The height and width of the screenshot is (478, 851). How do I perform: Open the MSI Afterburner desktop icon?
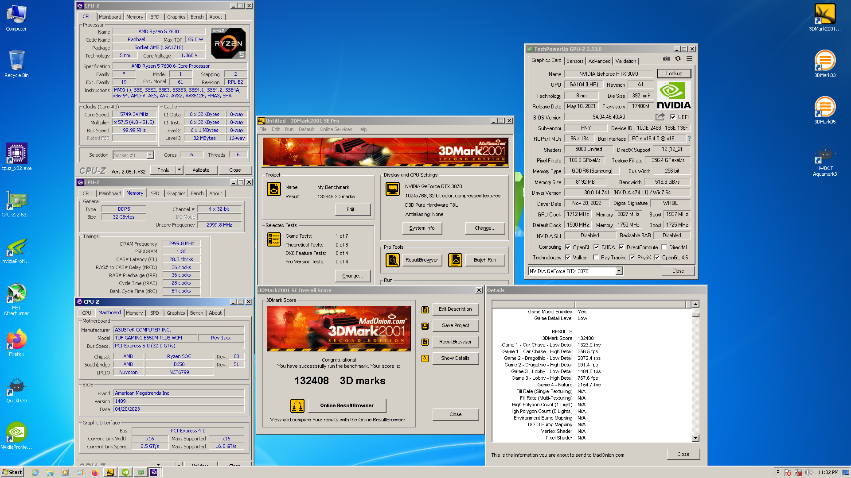coord(16,299)
